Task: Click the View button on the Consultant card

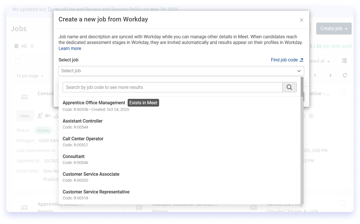Action: pyautogui.click(x=25, y=116)
